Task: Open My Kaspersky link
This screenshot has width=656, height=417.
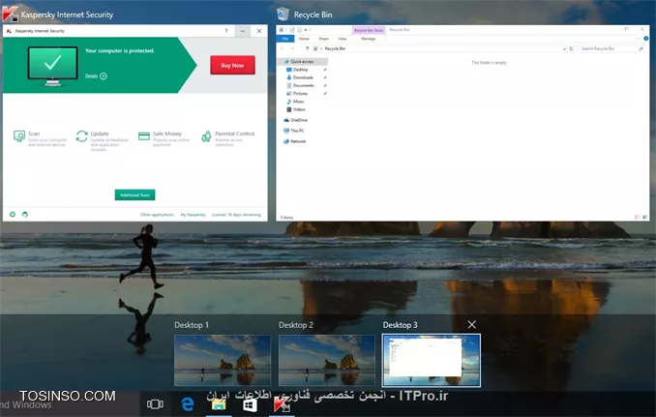Action: coord(193,215)
